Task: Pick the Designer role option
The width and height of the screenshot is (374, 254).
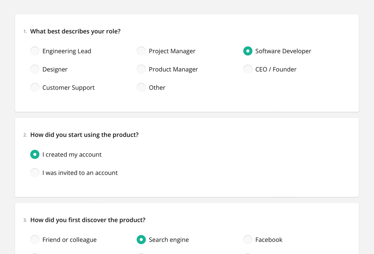Action: point(35,69)
